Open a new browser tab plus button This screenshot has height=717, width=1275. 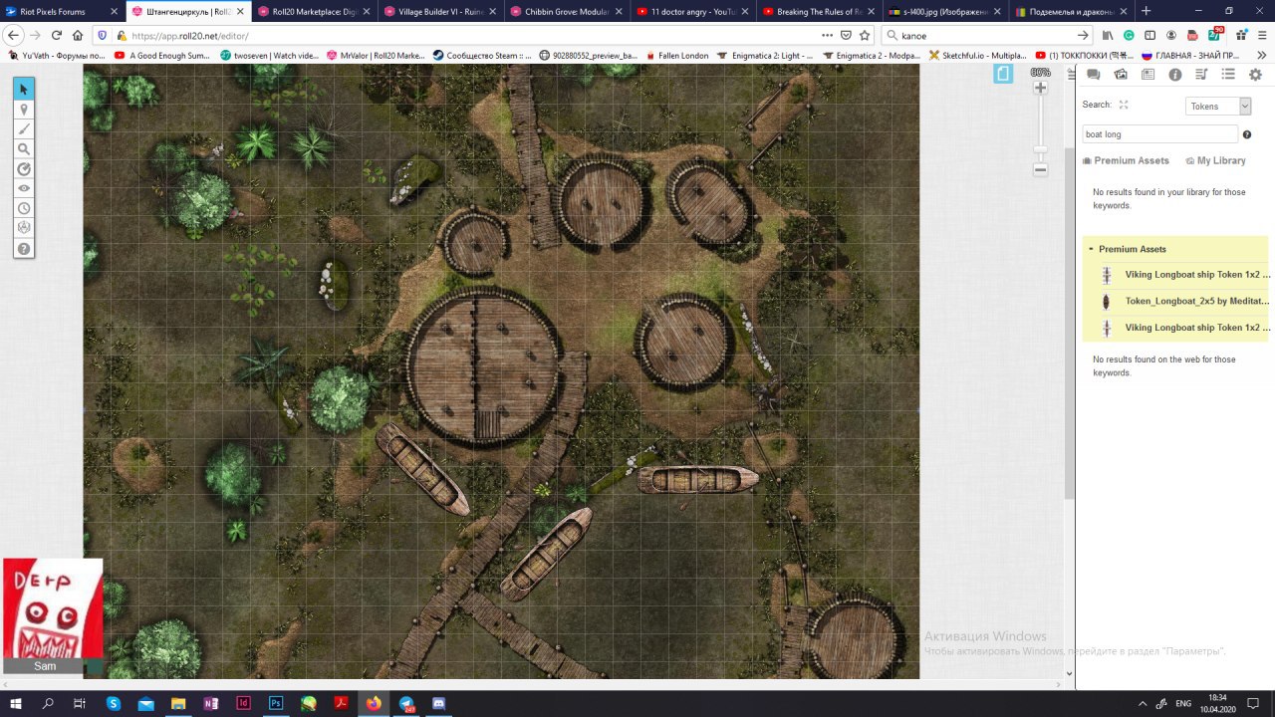1146,11
